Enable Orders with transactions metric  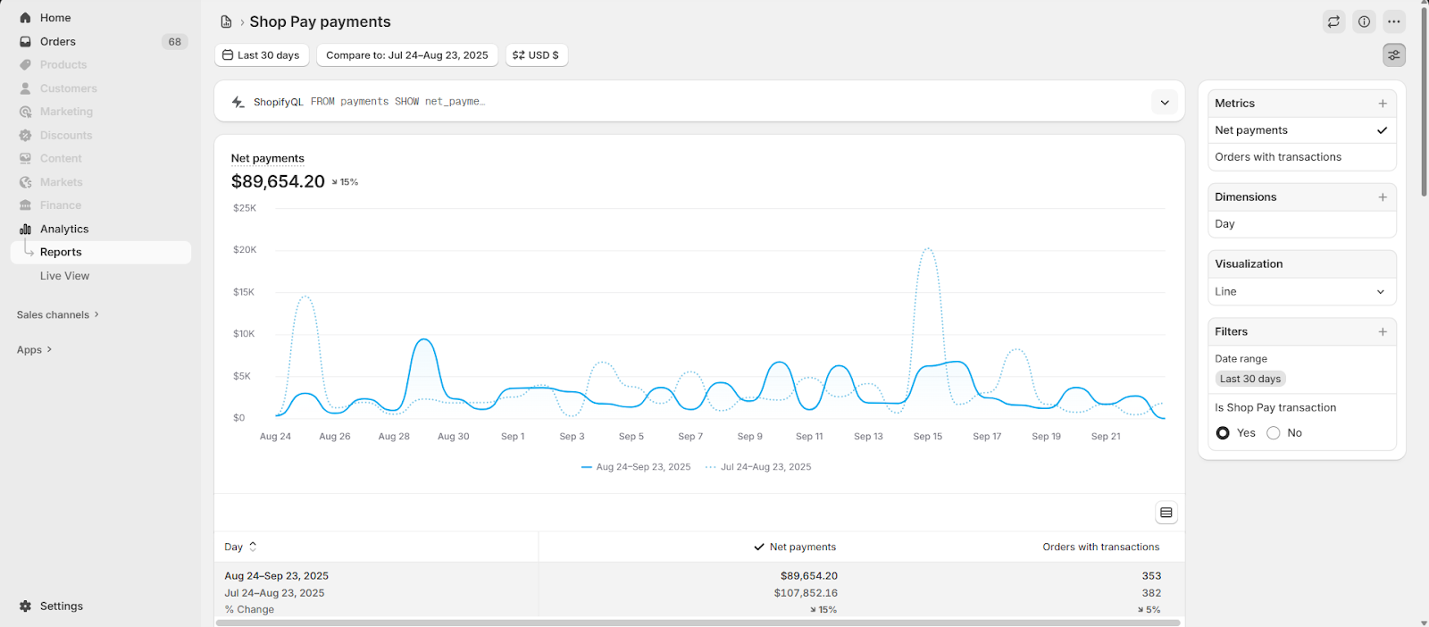pyautogui.click(x=1301, y=157)
